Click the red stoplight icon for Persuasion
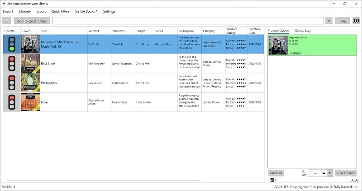Screen dimensions: 362x191 [x=12, y=83]
